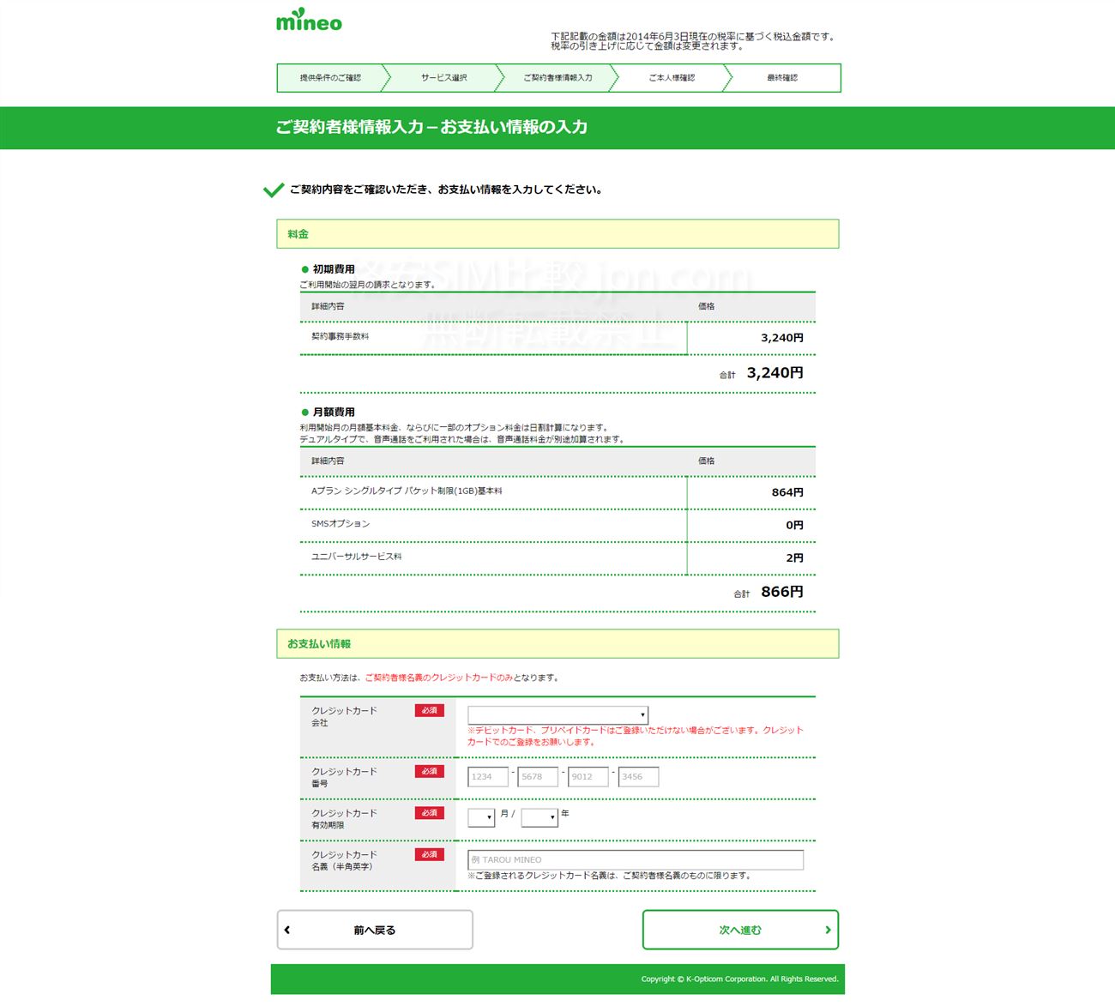Click the mineo logo
This screenshot has width=1115, height=1006.
click(309, 21)
